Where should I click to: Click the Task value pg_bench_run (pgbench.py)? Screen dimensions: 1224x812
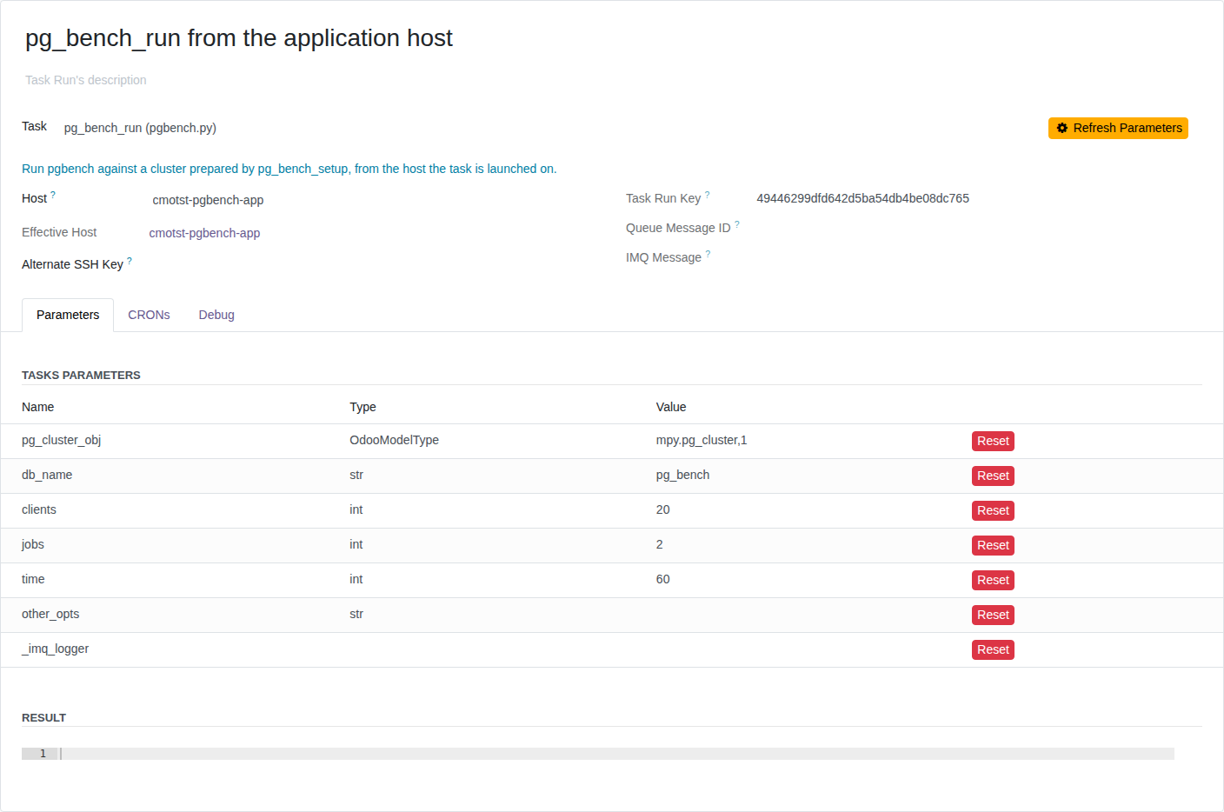(x=140, y=128)
